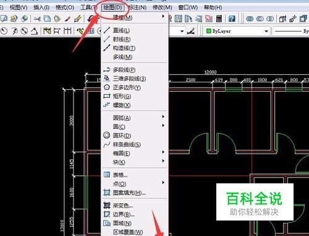Choose 螺旋(X) menu entry
The width and height of the screenshot is (309, 236).
[x=135, y=105]
